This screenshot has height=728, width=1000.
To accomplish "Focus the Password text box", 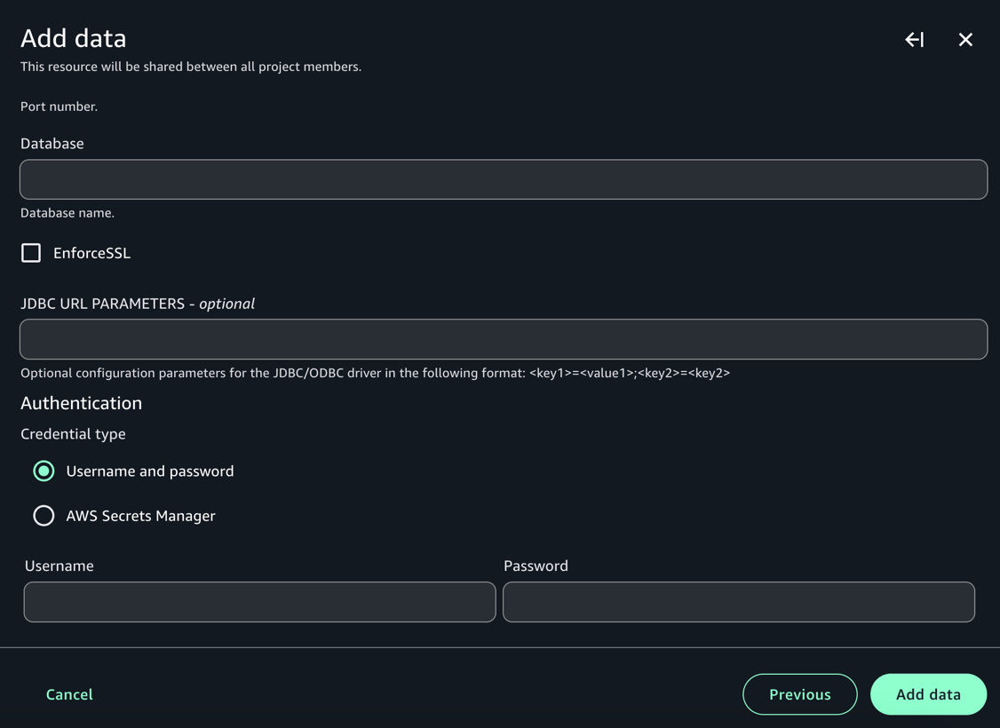I will click(738, 602).
